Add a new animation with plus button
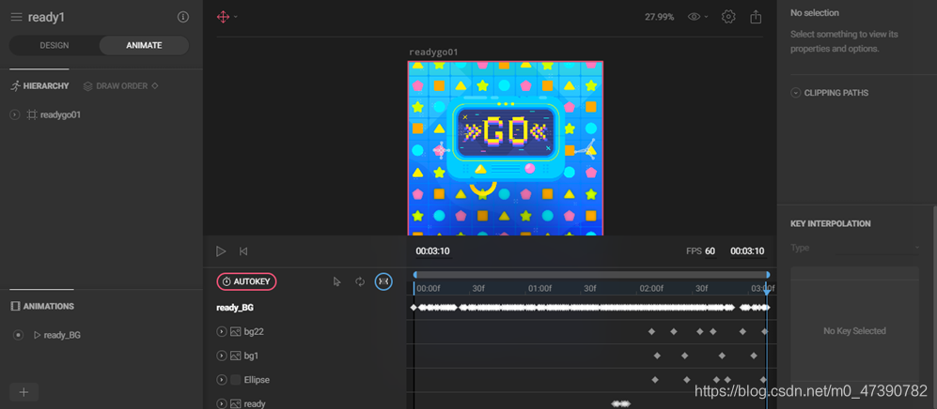Viewport: 937px width, 409px height. point(23,392)
